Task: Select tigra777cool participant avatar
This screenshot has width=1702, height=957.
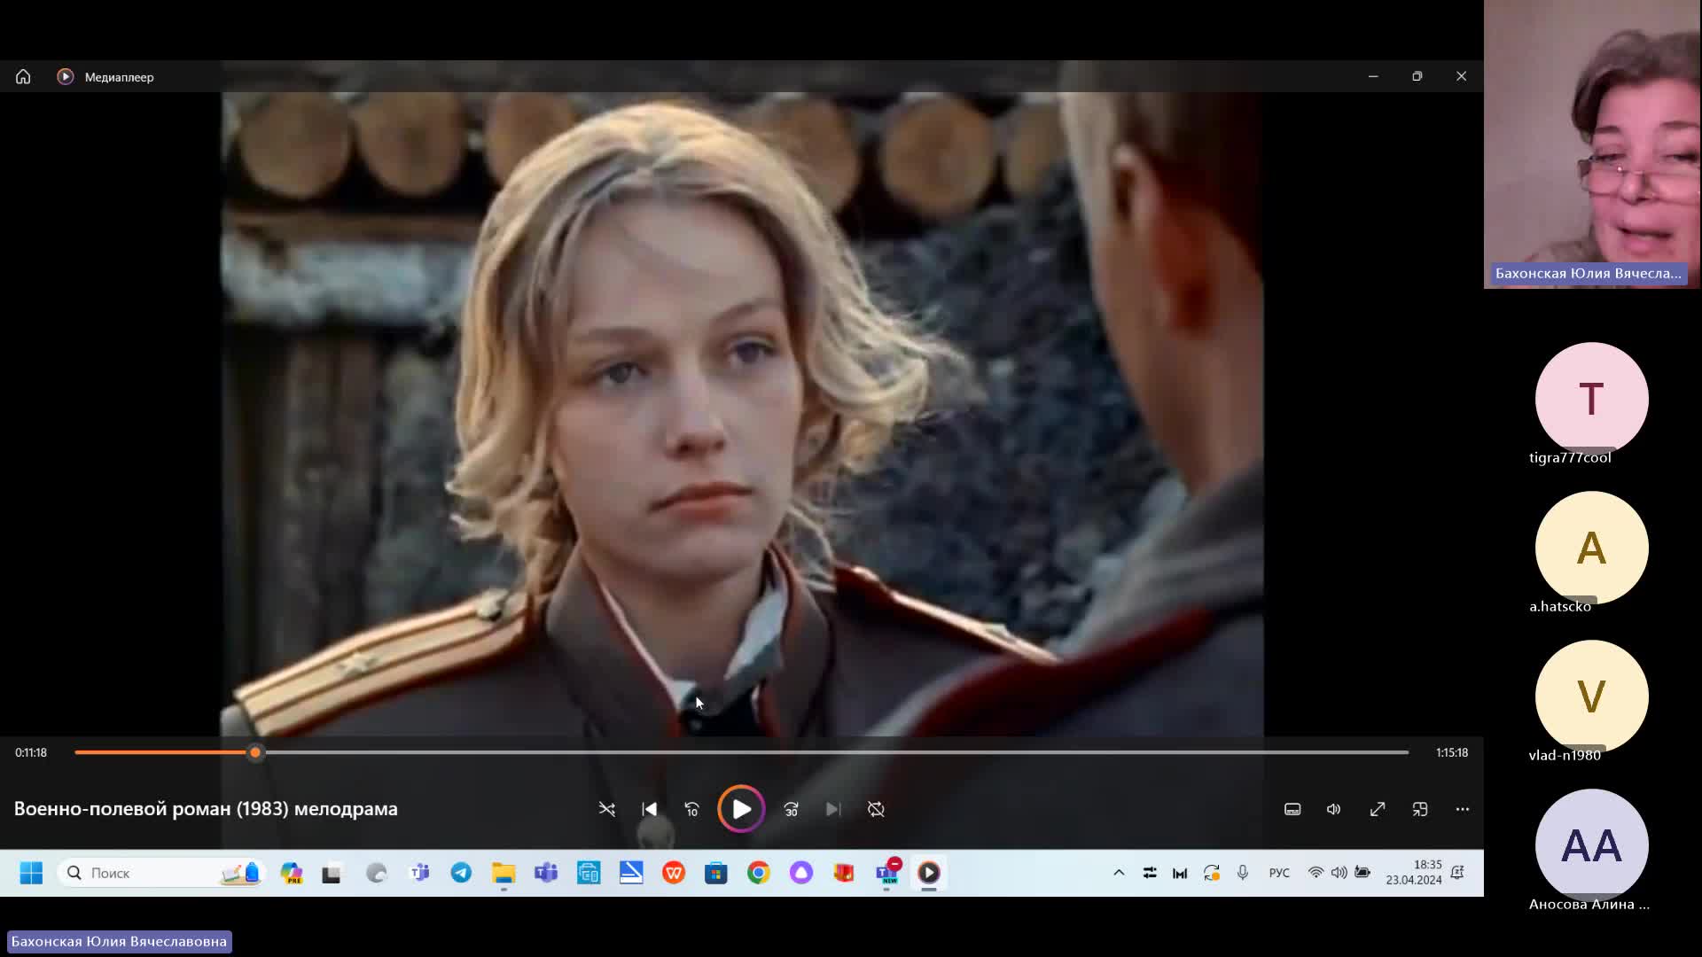Action: click(x=1591, y=399)
